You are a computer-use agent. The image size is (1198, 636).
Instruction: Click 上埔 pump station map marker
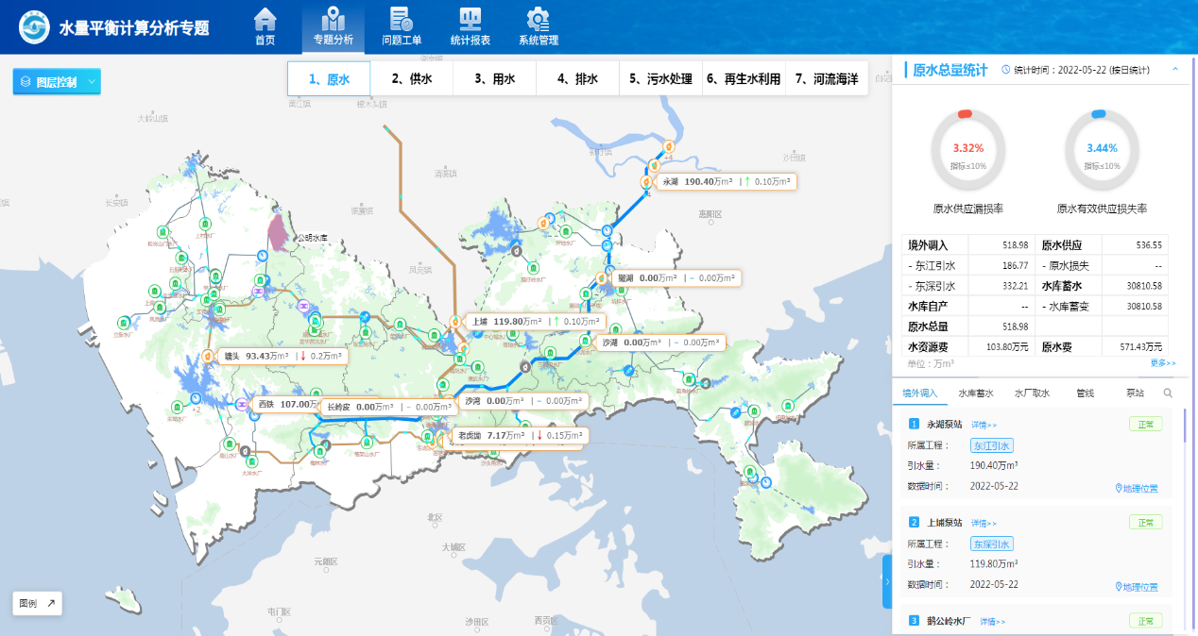pyautogui.click(x=455, y=322)
